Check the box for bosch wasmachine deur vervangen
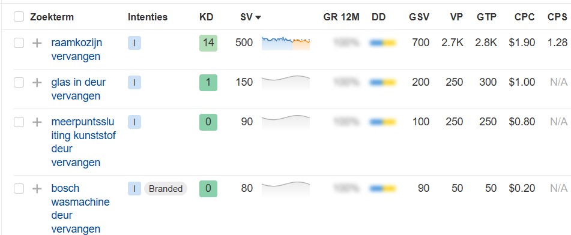 (19, 188)
